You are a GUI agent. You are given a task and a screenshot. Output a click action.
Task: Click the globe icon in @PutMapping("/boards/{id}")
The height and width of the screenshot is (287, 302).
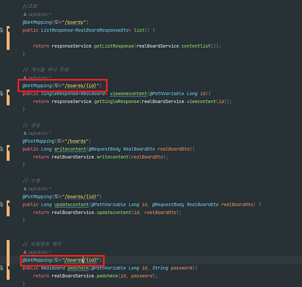pyautogui.click(x=57, y=196)
